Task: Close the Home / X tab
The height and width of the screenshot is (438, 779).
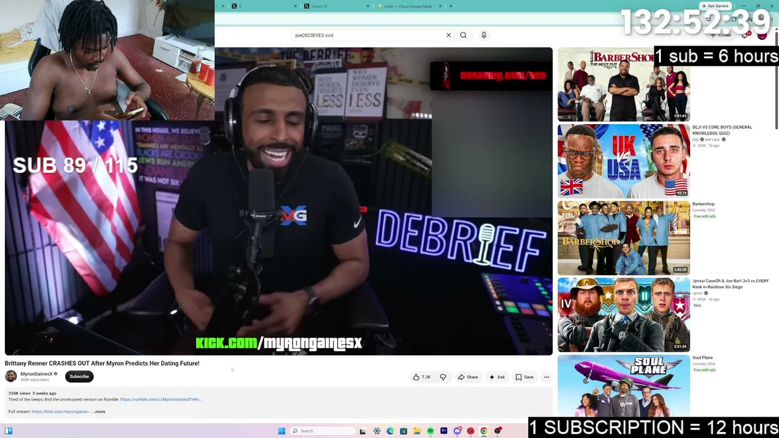Action: (x=368, y=6)
